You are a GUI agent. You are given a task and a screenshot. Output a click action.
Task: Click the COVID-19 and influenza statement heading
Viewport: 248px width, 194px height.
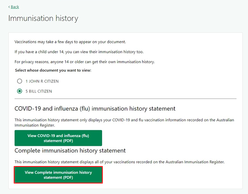[x=95, y=109]
